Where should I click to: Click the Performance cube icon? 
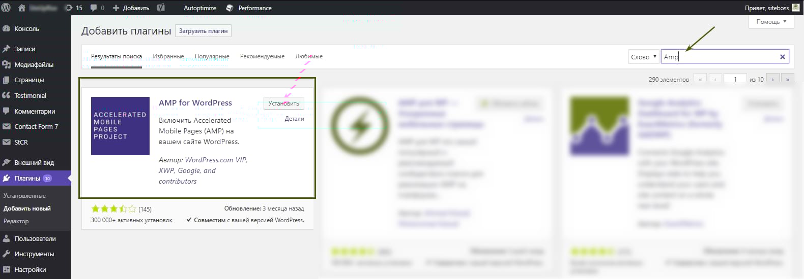tap(229, 8)
